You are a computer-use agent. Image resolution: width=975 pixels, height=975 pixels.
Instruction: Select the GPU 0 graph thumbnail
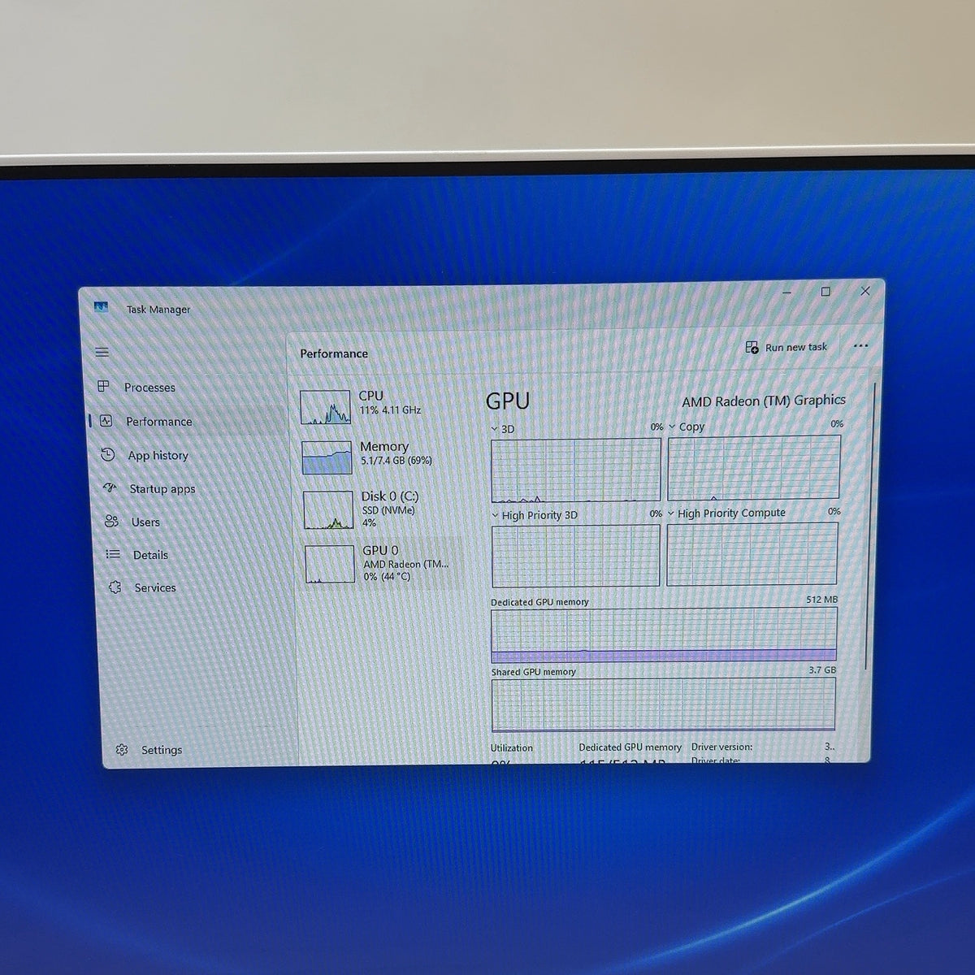[x=330, y=564]
